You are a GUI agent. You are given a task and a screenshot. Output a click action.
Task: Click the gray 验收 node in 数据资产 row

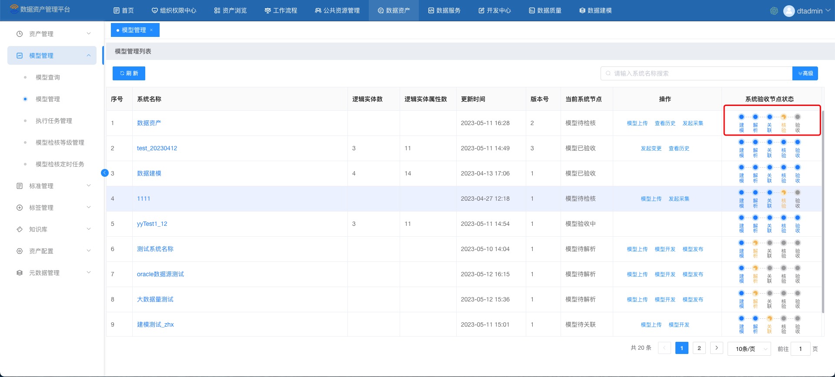(798, 117)
